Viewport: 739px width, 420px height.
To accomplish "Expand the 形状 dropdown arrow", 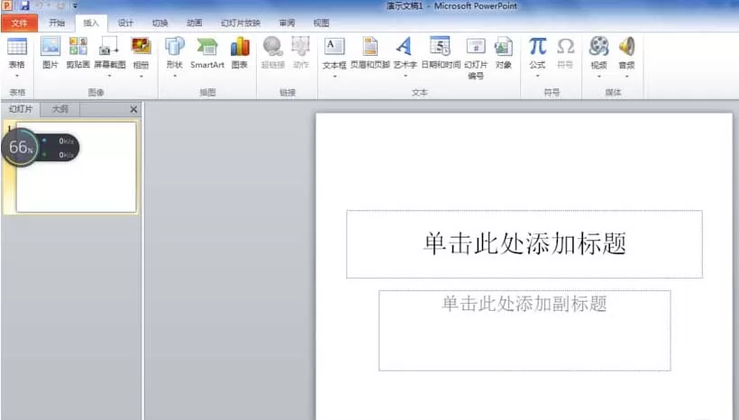I will [x=174, y=76].
